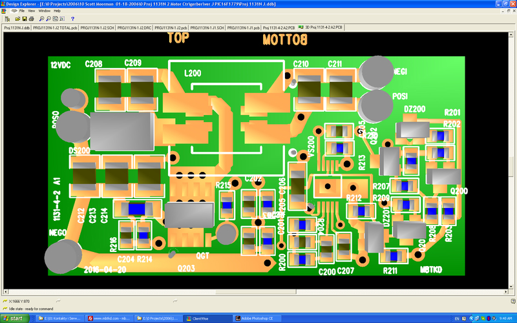Click the Windows Start button

click(14, 318)
